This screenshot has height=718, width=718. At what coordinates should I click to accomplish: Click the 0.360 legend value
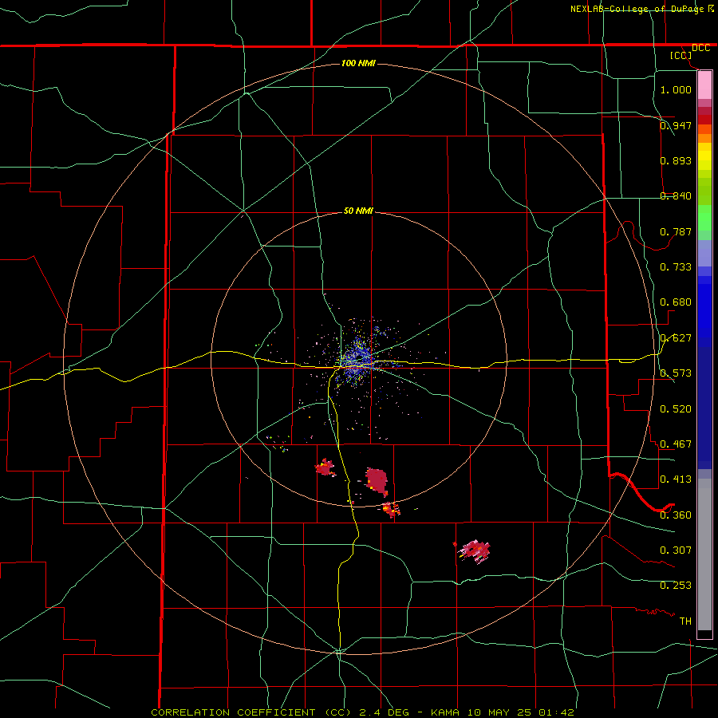[x=676, y=515]
